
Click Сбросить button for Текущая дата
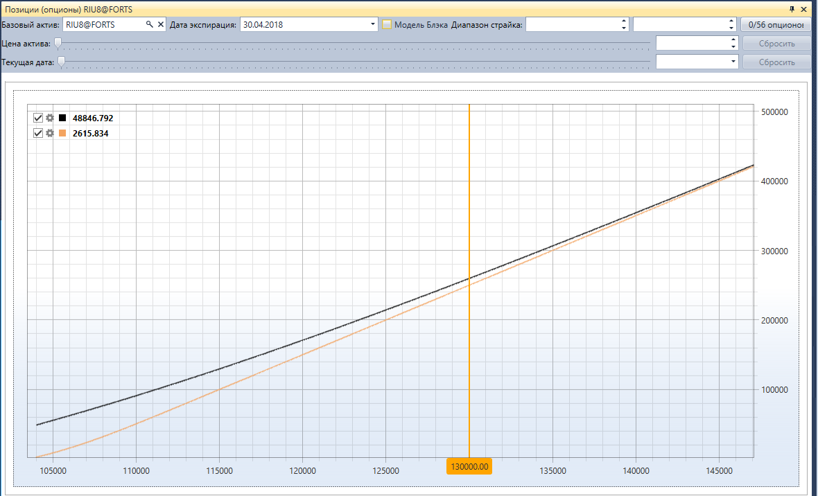tap(777, 62)
